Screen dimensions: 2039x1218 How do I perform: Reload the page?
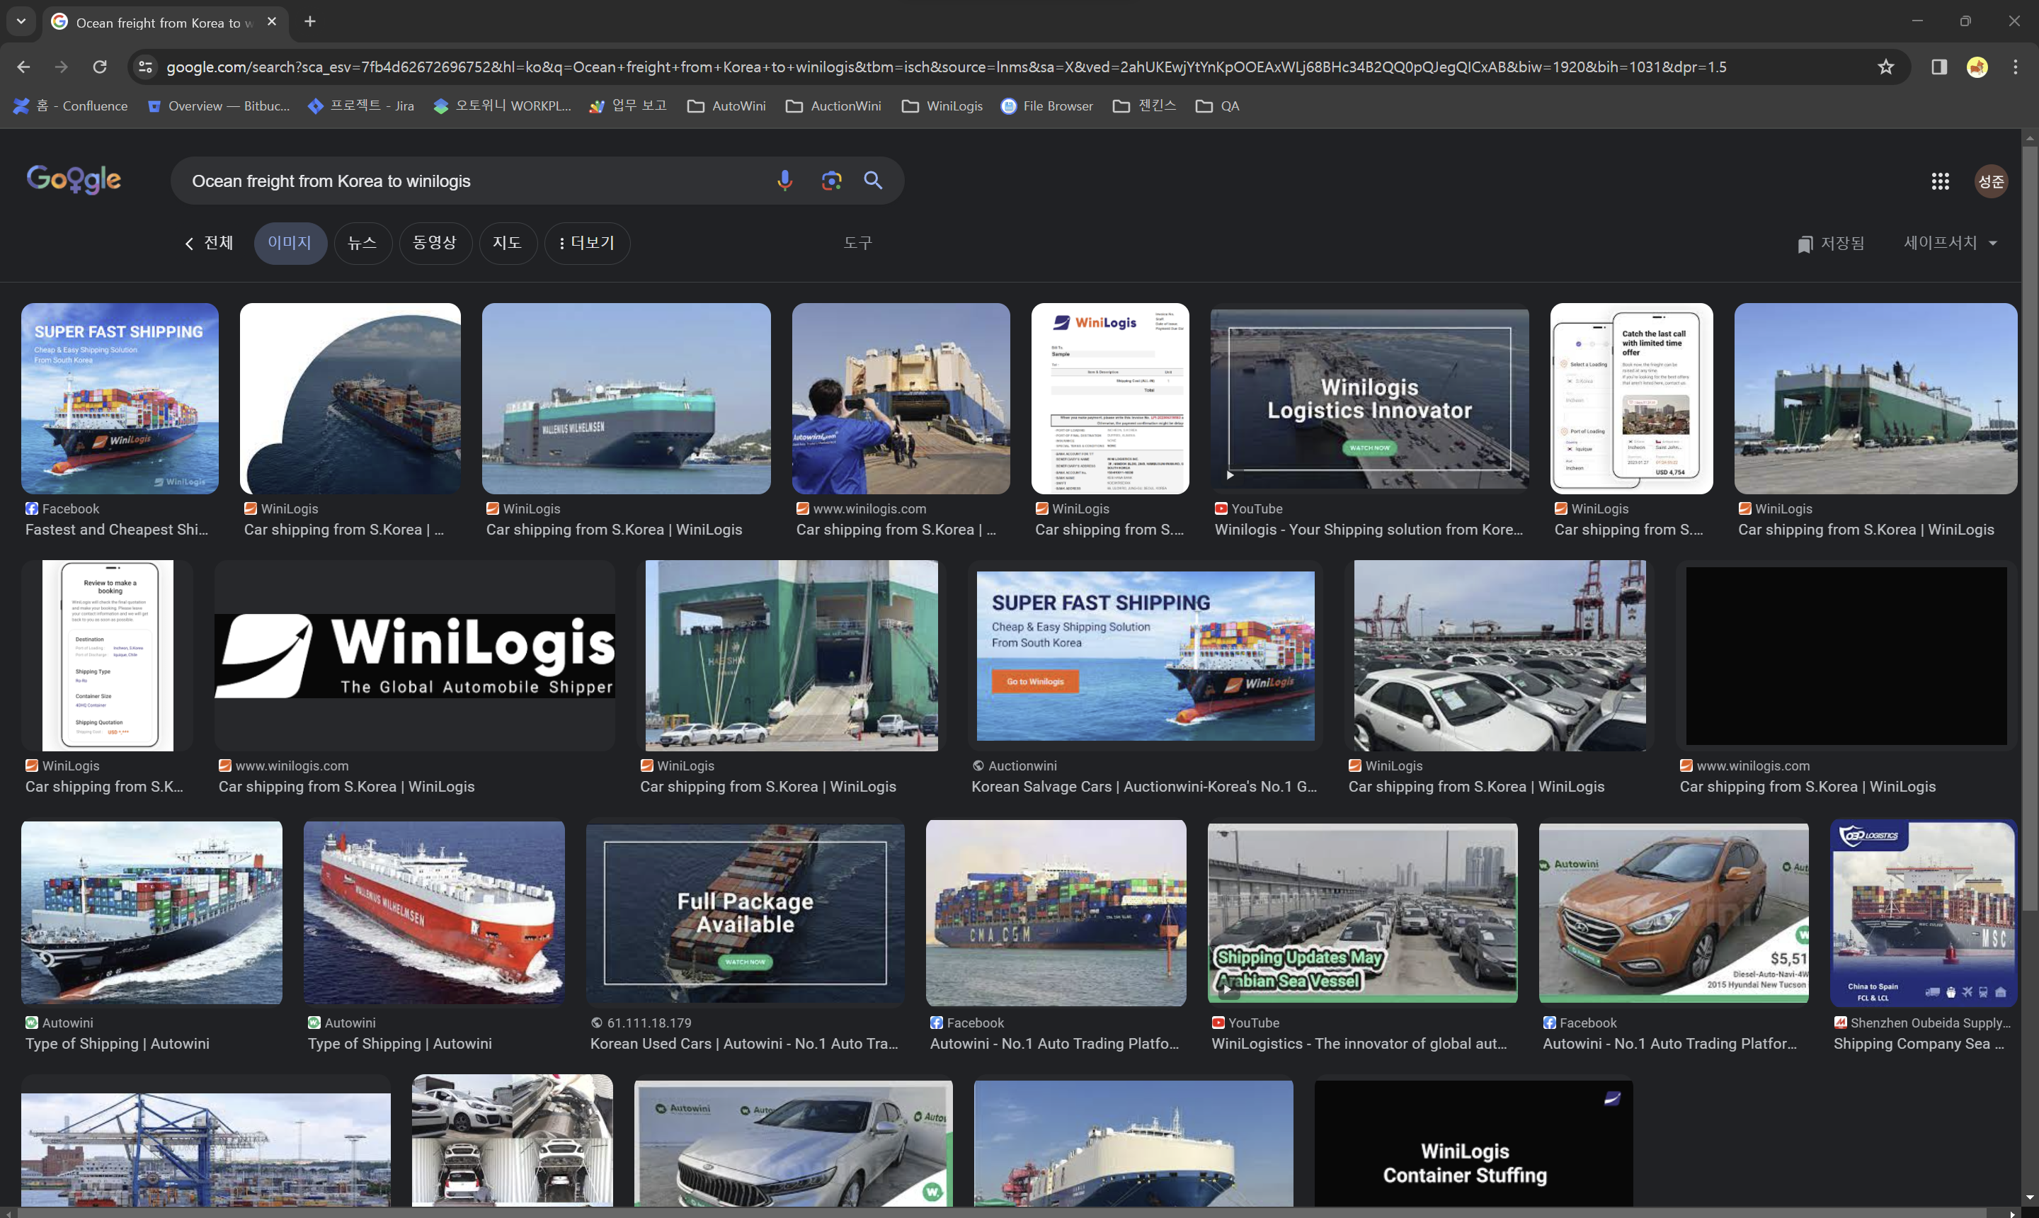point(99,67)
